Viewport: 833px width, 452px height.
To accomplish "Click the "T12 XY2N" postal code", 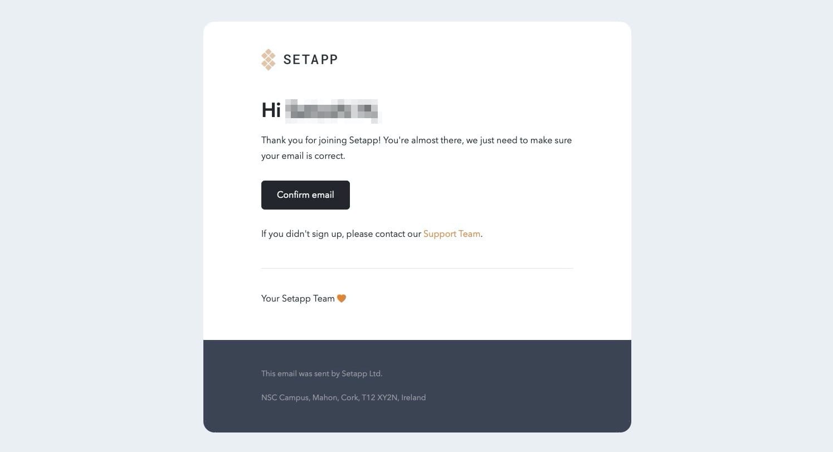I will point(379,398).
